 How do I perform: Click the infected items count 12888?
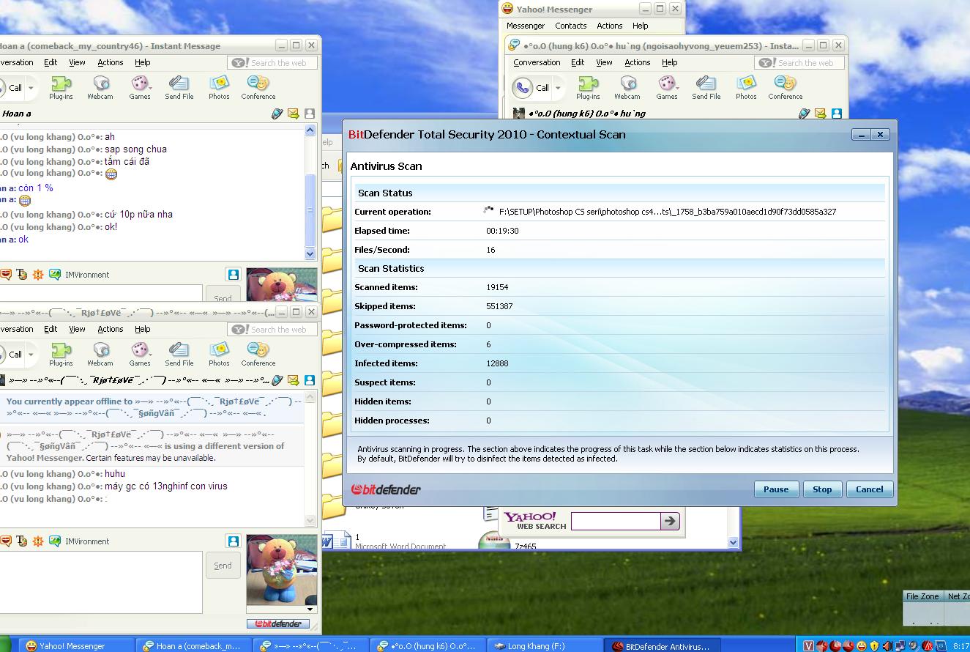pyautogui.click(x=497, y=363)
